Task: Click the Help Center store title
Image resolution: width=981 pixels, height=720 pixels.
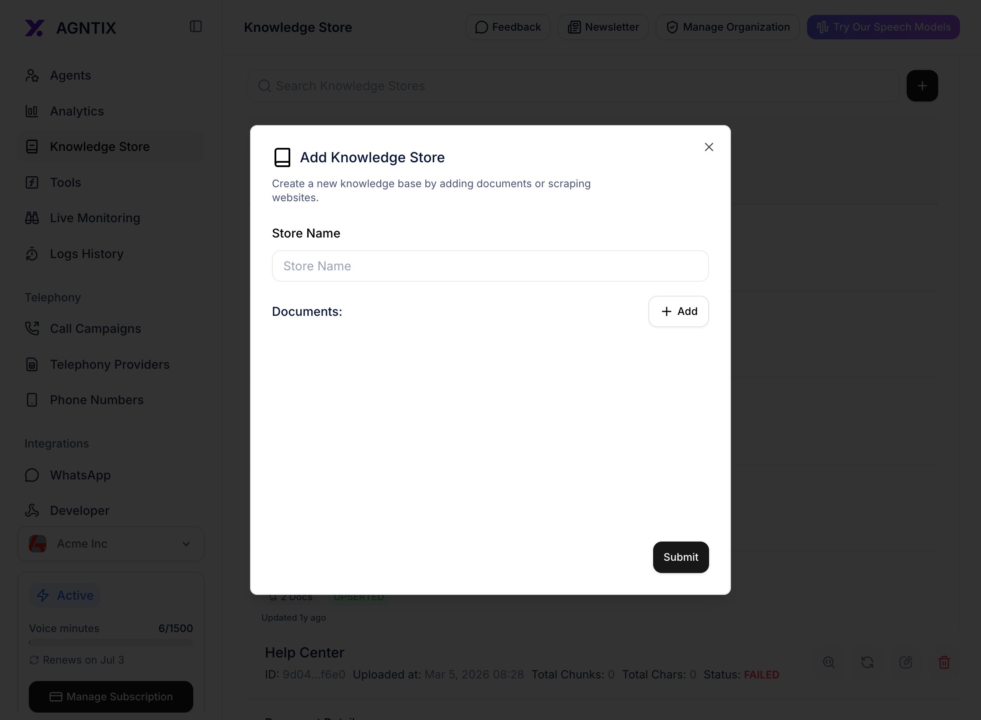Action: 304,653
